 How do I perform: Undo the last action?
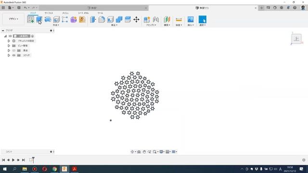point(26,8)
